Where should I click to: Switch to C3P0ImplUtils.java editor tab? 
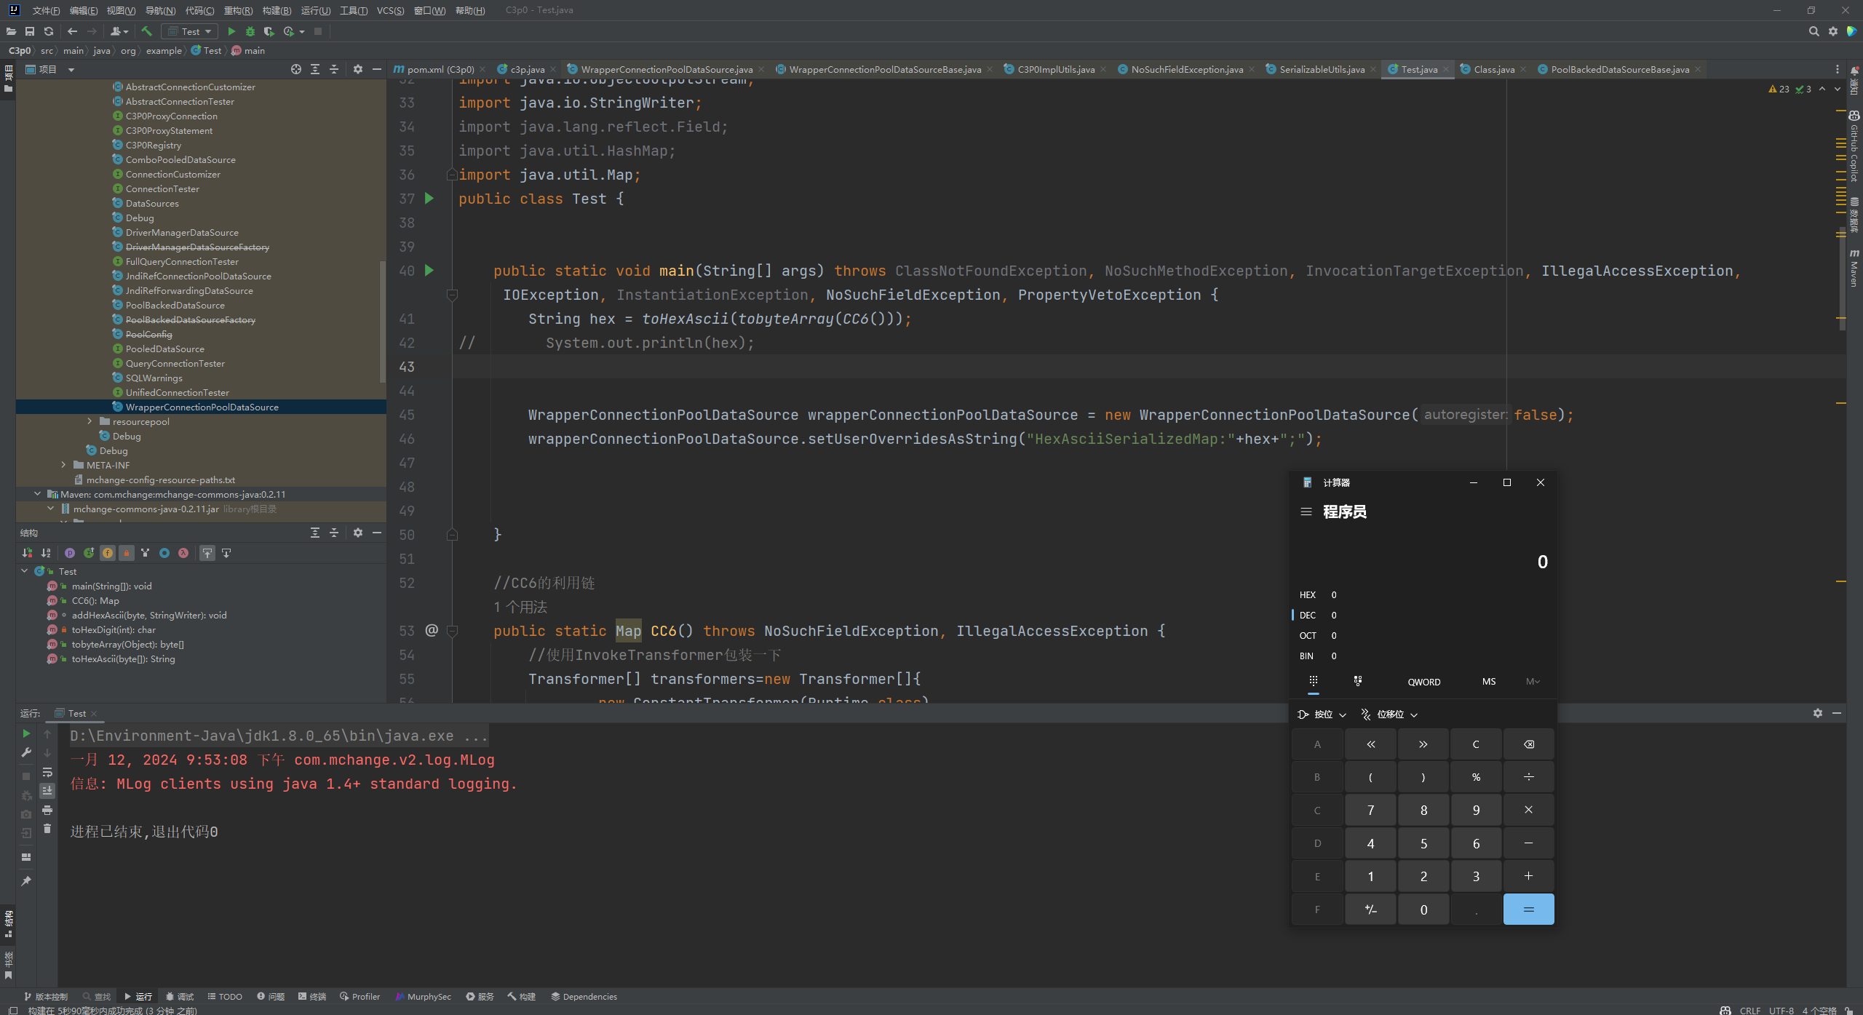(x=1054, y=69)
